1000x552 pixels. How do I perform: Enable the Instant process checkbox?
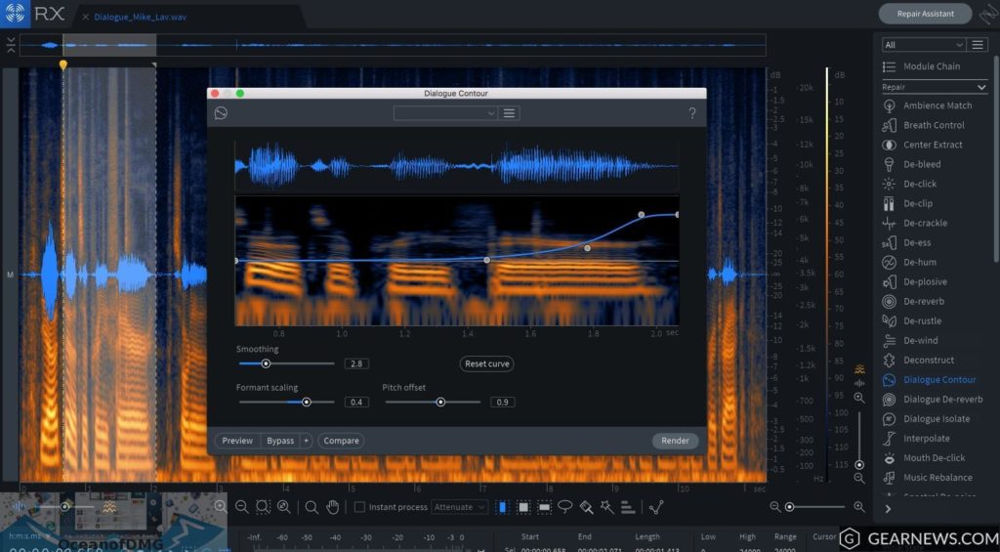359,507
